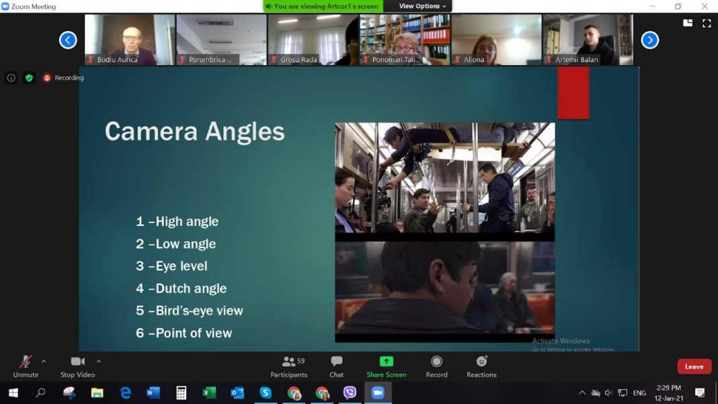
Task: Open Viber from the taskbar
Action: [x=350, y=393]
